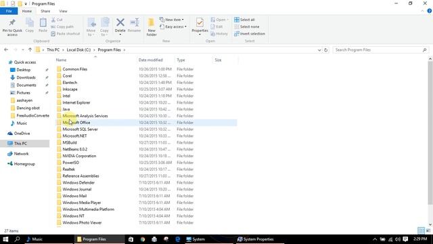433x244 pixels.
Task: Click the Rename ribbon icon
Action: (x=135, y=22)
